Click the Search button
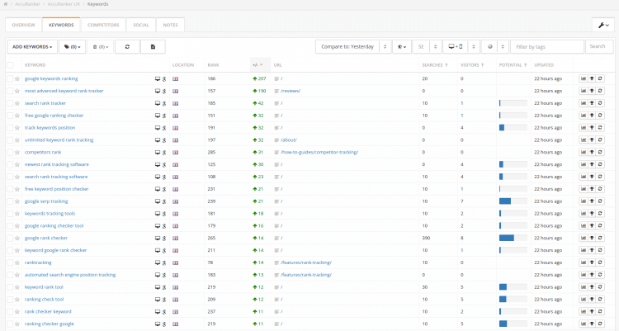The height and width of the screenshot is (331, 619). click(599, 47)
